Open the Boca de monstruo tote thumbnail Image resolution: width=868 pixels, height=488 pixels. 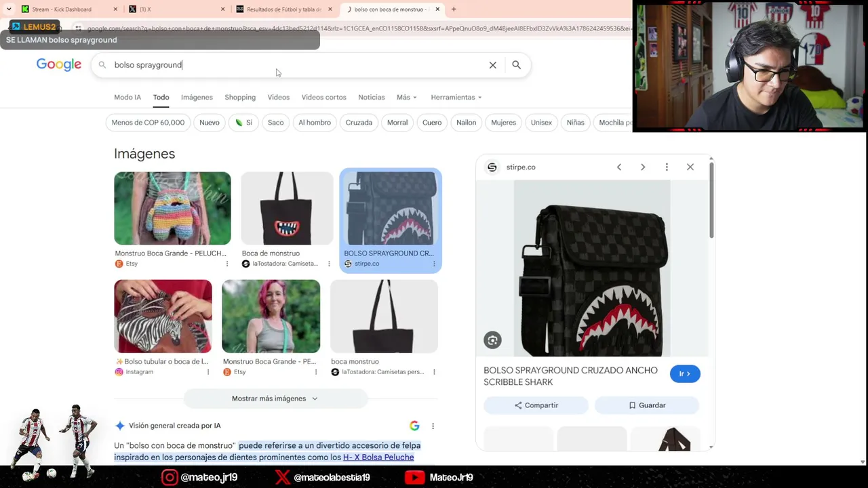tap(287, 208)
